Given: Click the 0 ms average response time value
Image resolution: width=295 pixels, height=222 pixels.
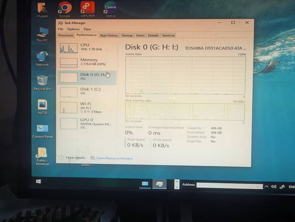Looking at the screenshot, I should [154, 133].
